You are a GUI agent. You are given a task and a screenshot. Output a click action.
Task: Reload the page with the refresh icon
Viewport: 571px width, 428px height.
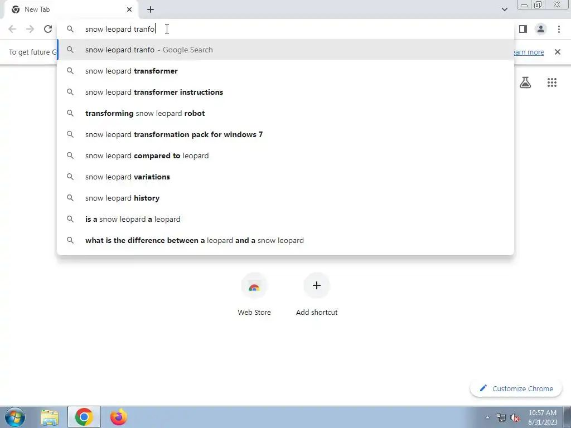pyautogui.click(x=48, y=29)
